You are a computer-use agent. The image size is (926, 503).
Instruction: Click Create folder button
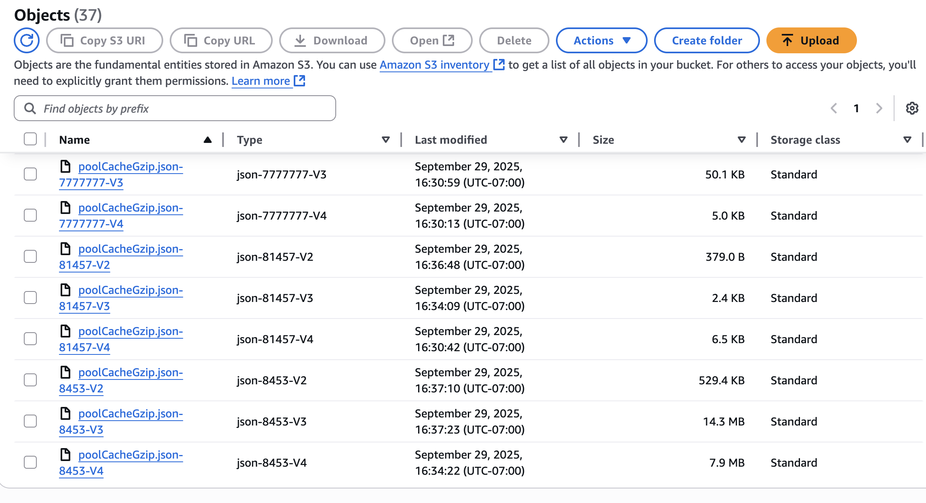(x=707, y=40)
